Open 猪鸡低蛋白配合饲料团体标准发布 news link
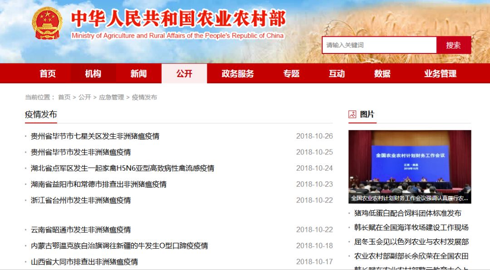The height and width of the screenshot is (270, 490). click(407, 213)
